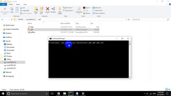
Task: Click Copy path in ribbon
Action: 25,10
